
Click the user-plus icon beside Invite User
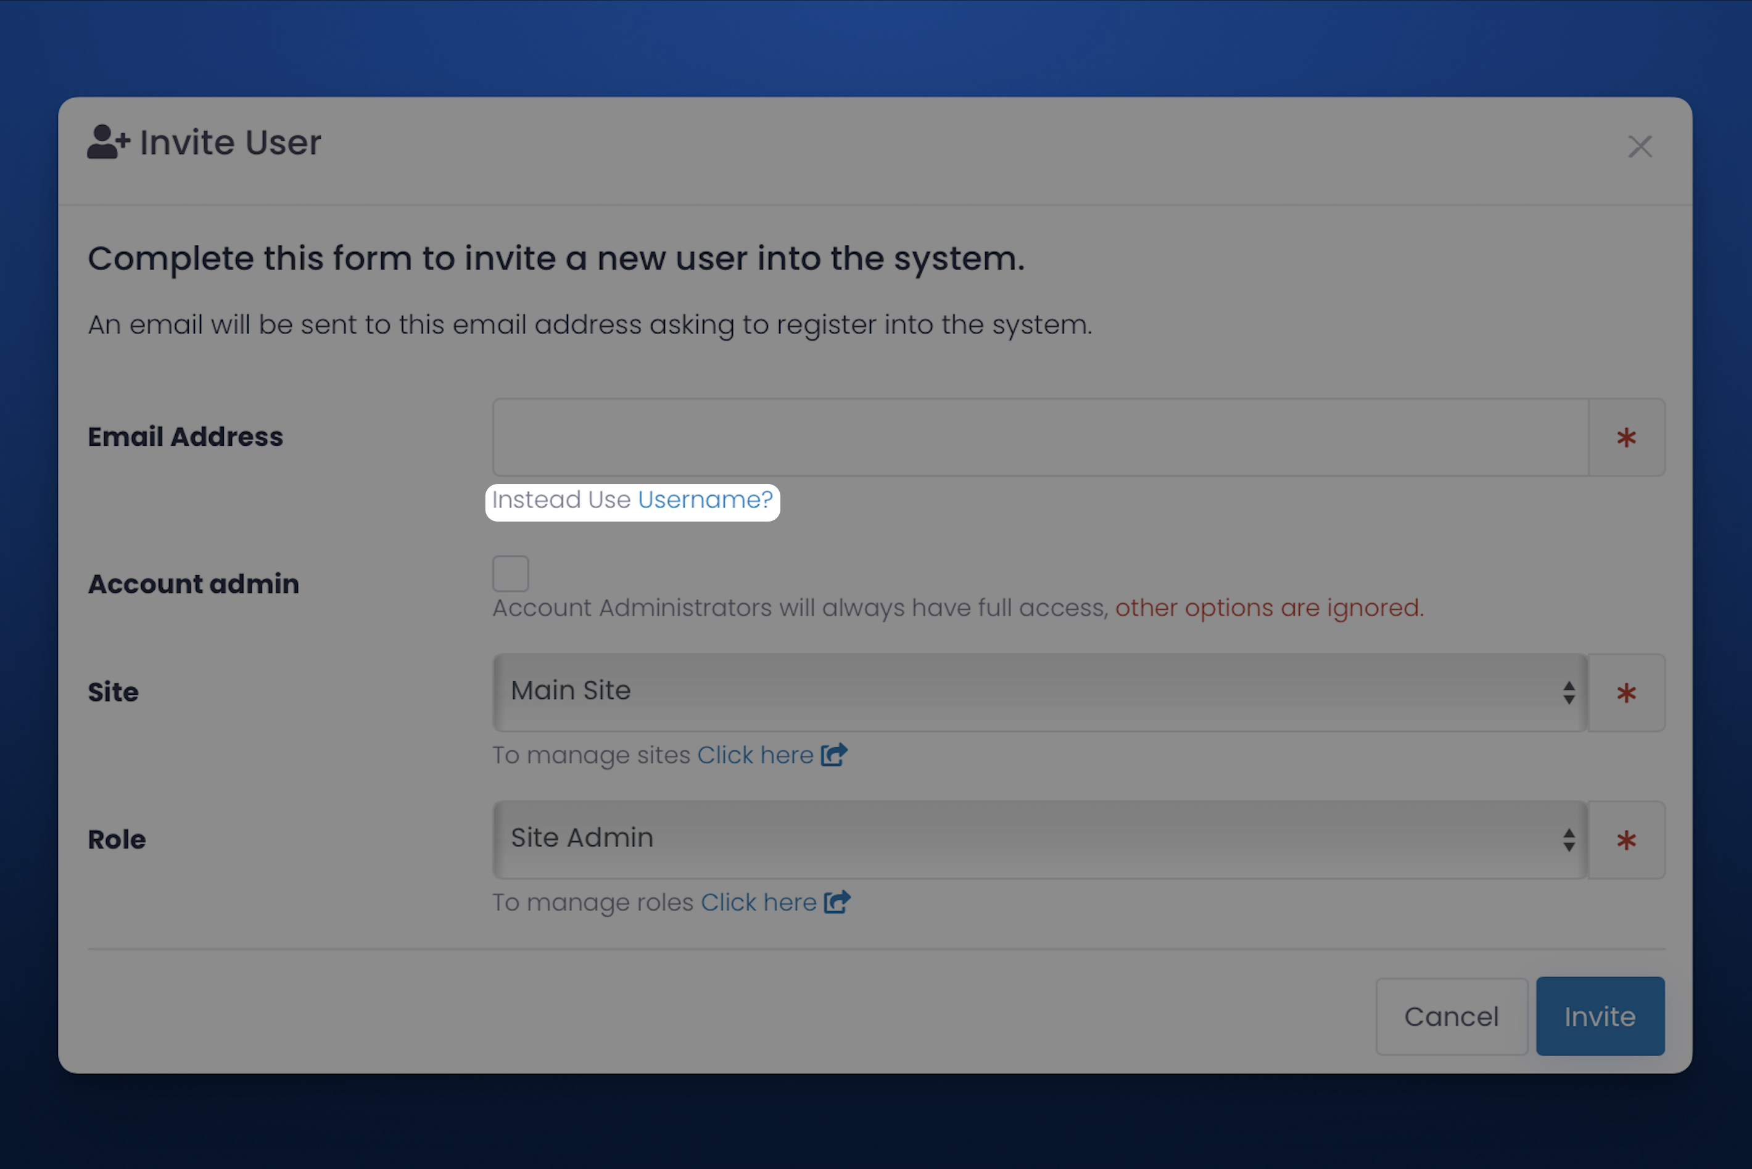[108, 142]
